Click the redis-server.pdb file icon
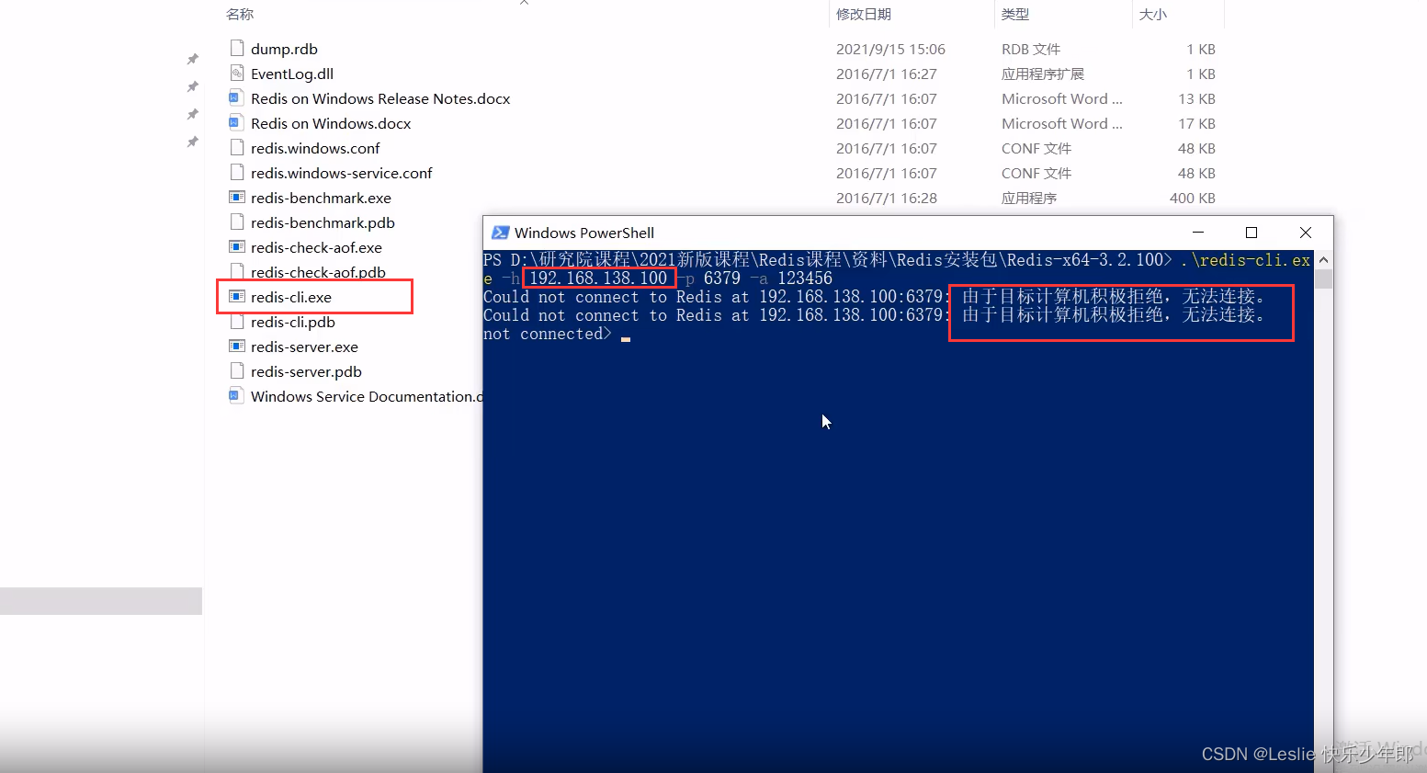The width and height of the screenshot is (1427, 773). [237, 370]
